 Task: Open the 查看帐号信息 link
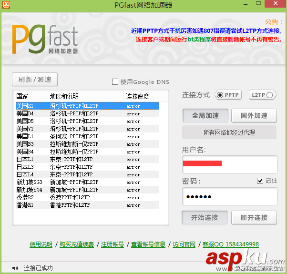click(148, 244)
